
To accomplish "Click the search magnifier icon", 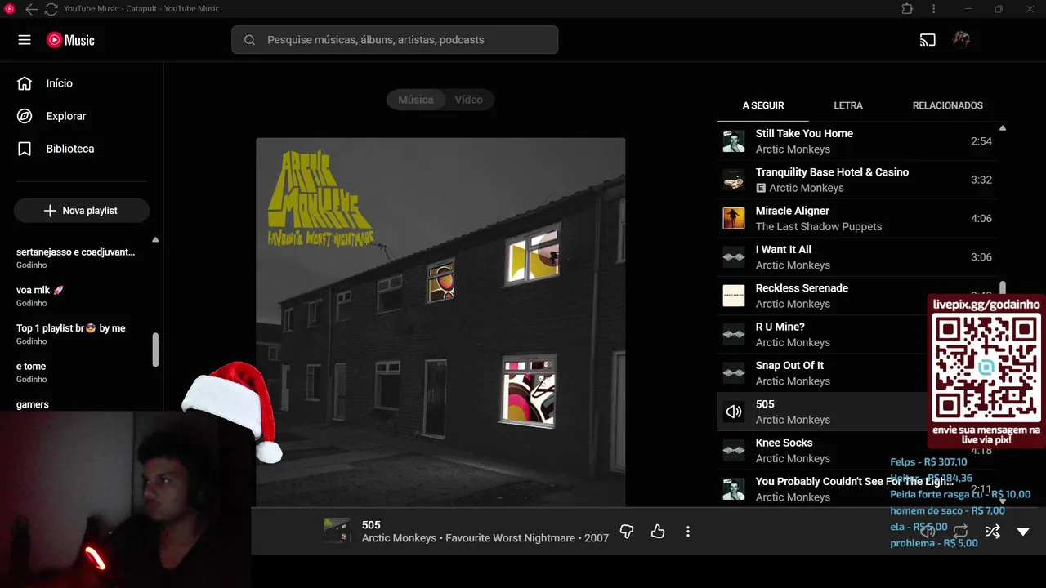I will pyautogui.click(x=250, y=40).
